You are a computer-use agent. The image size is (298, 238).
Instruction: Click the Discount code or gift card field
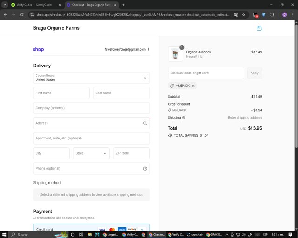pos(206,73)
